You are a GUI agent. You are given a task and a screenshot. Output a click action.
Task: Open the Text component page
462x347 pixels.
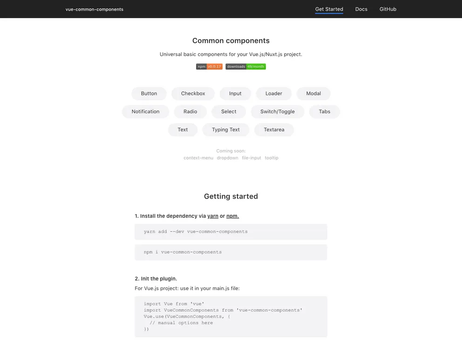coord(183,130)
